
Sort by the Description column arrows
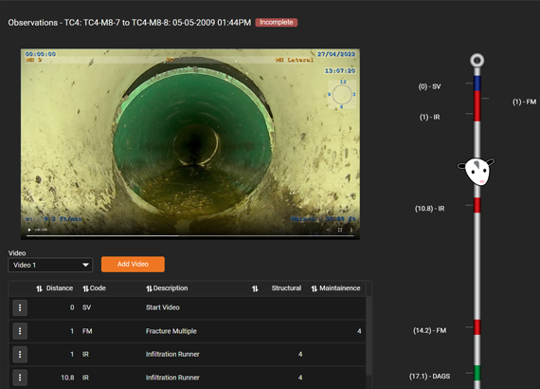(x=149, y=288)
